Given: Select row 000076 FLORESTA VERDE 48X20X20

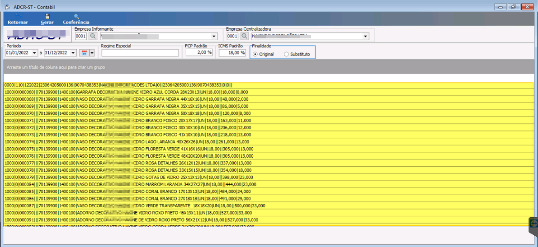Looking at the screenshot, I should (x=268, y=156).
